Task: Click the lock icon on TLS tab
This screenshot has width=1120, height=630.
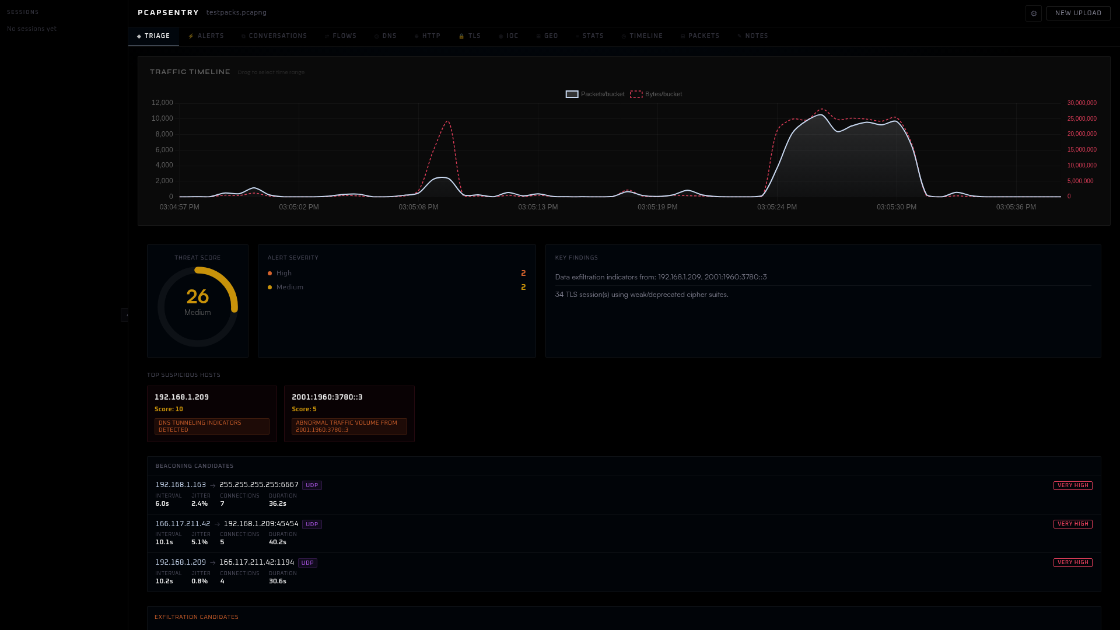Action: point(461,36)
